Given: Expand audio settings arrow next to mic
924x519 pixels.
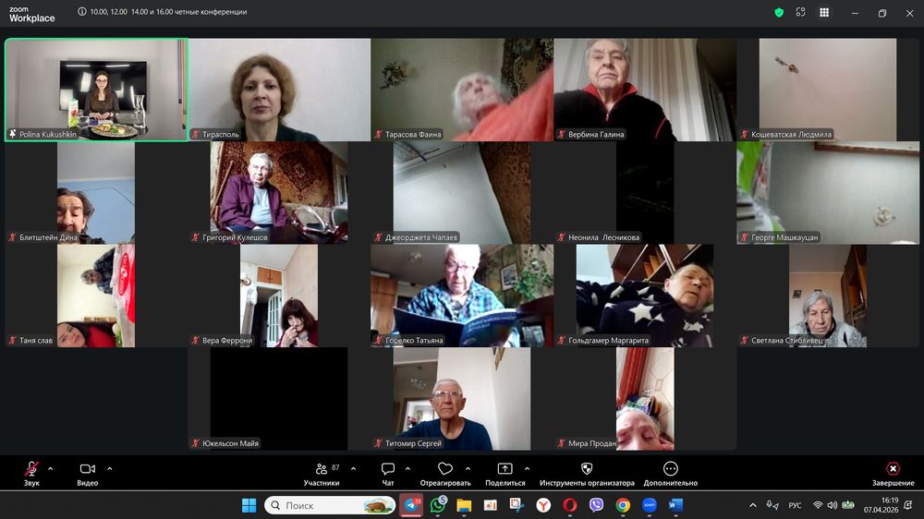Looking at the screenshot, I should (x=50, y=468).
